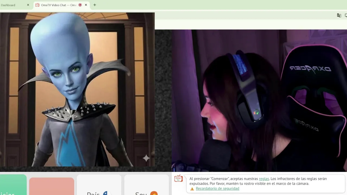Image resolution: width=347 pixels, height=195 pixels.
Task: Click the OmeTV logo beside the rules message
Action: pyautogui.click(x=178, y=178)
